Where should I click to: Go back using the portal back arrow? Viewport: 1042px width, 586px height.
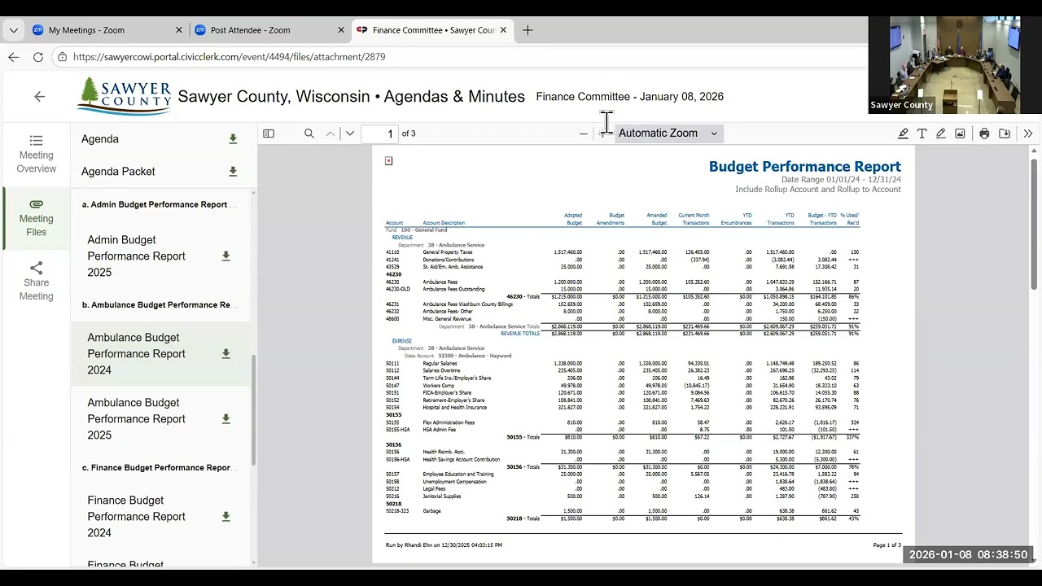tap(39, 96)
